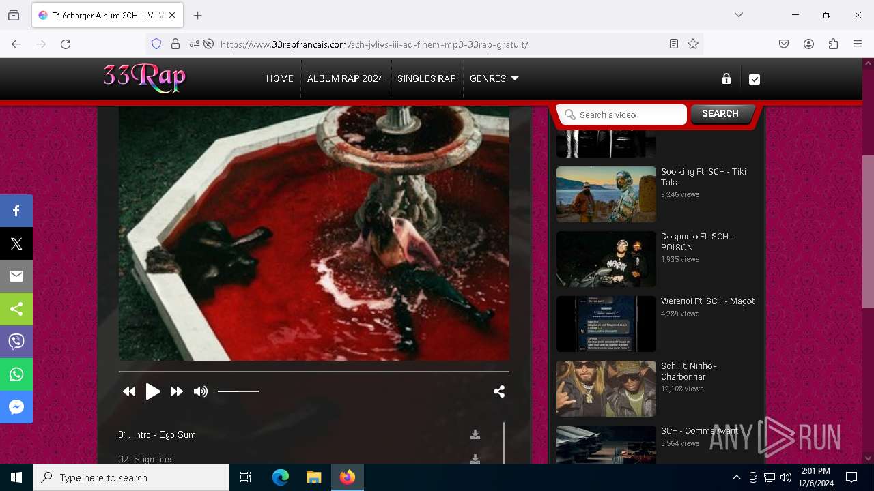This screenshot has width=874, height=491.
Task: Open Firefox application hamburger menu
Action: coord(858,44)
